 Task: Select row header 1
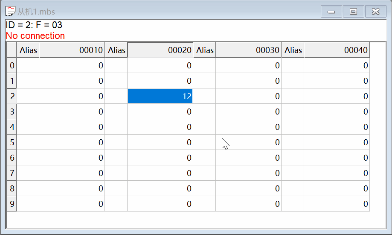point(12,81)
